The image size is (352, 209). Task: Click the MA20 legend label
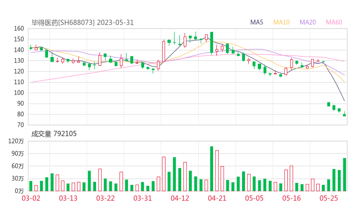pyautogui.click(x=308, y=22)
